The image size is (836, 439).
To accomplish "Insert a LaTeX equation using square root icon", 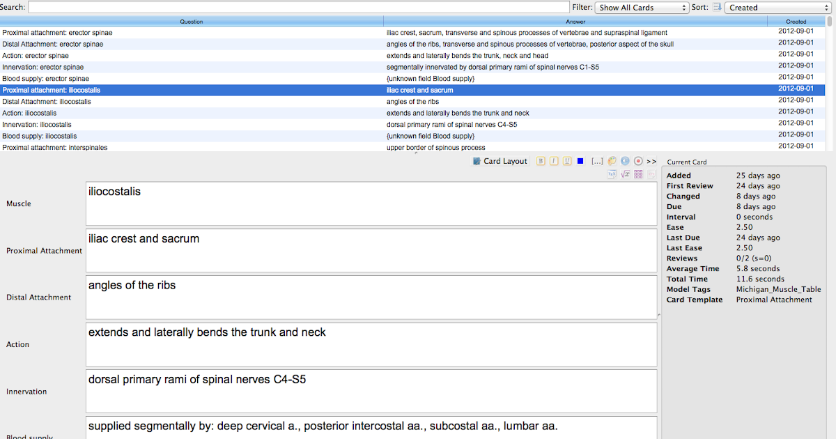I will [x=625, y=174].
